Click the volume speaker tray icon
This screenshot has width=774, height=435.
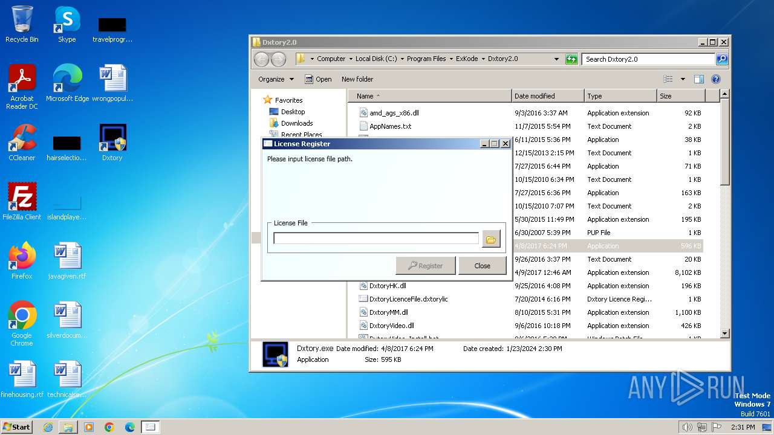coord(687,427)
